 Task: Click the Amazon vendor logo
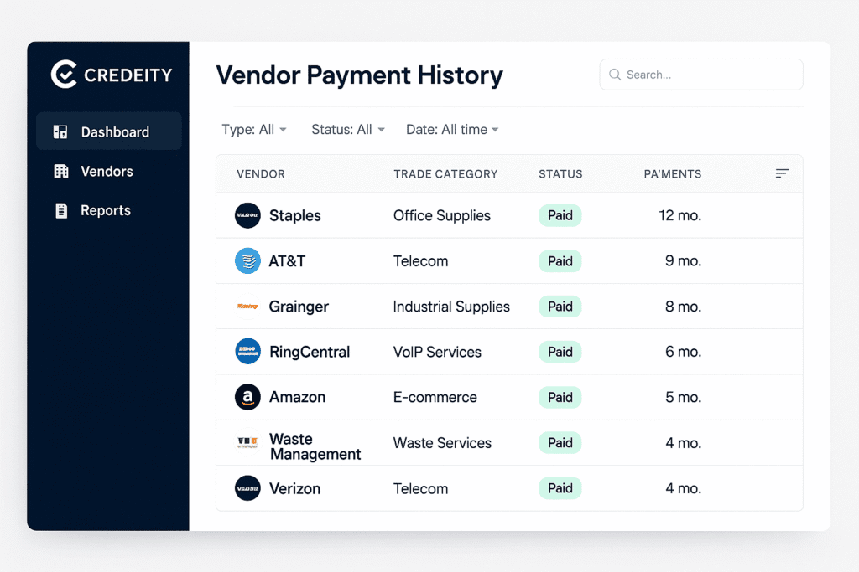click(247, 397)
